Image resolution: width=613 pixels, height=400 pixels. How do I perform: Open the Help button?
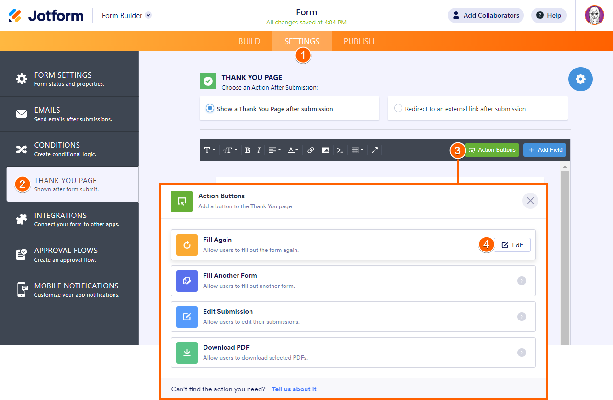[549, 15]
